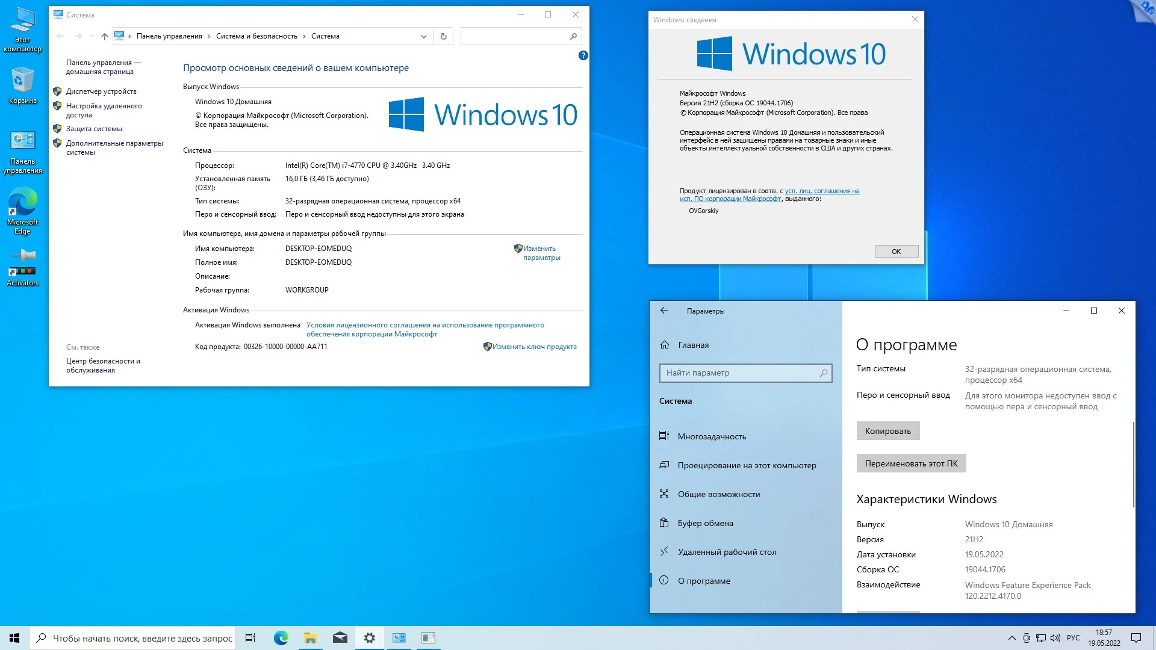Click the Mail taskbar icon
Image resolution: width=1156 pixels, height=650 pixels.
(x=340, y=638)
